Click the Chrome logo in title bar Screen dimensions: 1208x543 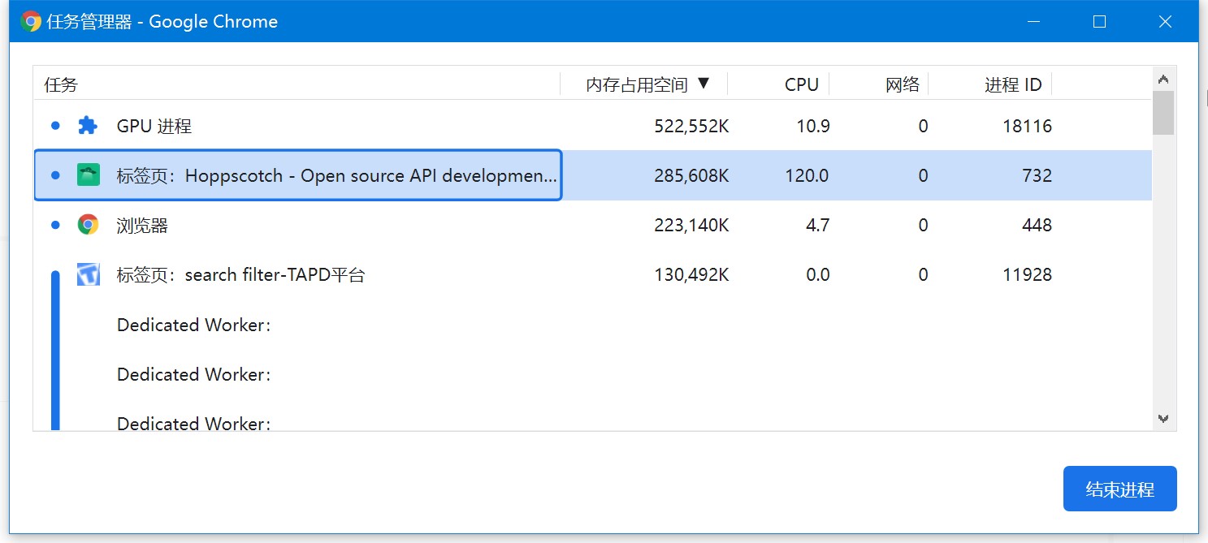point(31,22)
